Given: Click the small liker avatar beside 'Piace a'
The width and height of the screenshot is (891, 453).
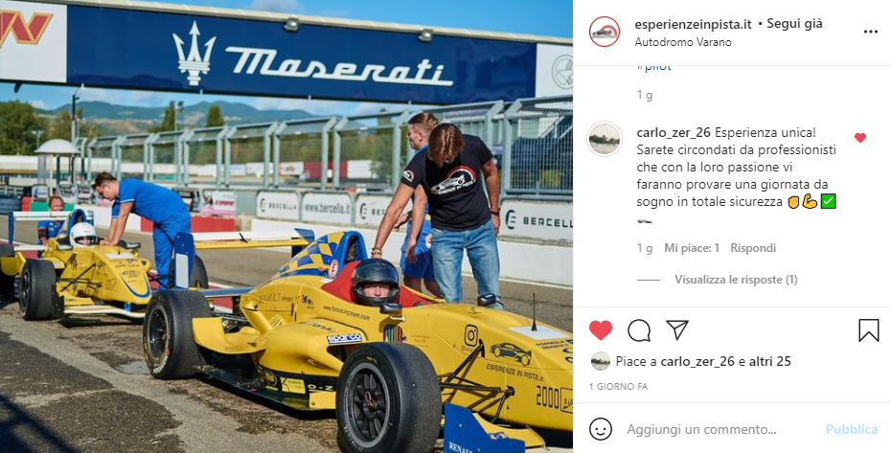Looking at the screenshot, I should click(x=601, y=361).
